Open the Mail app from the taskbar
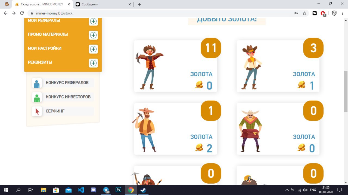The height and width of the screenshot is (195, 348). coord(69,190)
